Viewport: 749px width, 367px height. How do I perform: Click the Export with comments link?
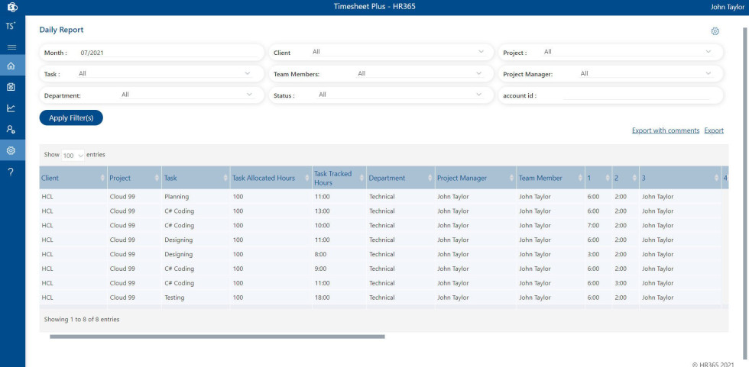point(665,130)
